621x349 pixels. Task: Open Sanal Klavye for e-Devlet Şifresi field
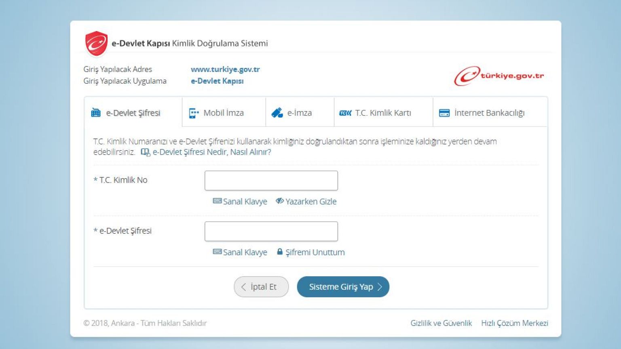coord(240,252)
